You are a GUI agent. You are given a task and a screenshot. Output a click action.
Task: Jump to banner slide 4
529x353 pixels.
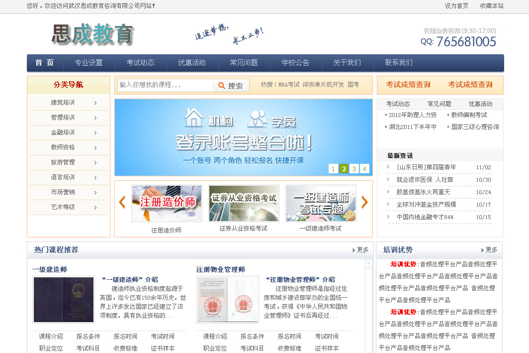pos(364,169)
